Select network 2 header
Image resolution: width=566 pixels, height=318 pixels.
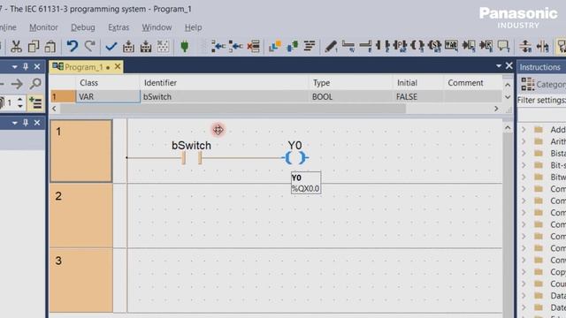(x=81, y=216)
